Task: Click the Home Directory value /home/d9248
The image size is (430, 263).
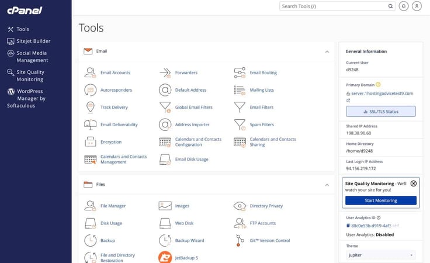Action: pyautogui.click(x=359, y=151)
